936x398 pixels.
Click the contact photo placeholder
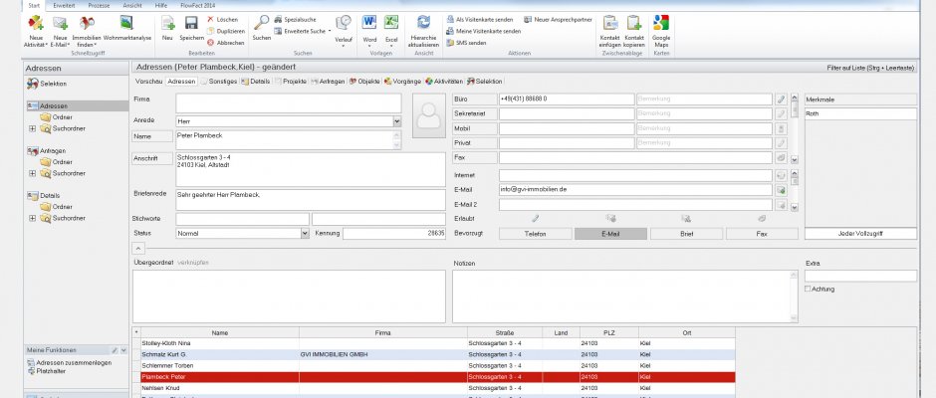[x=429, y=117]
